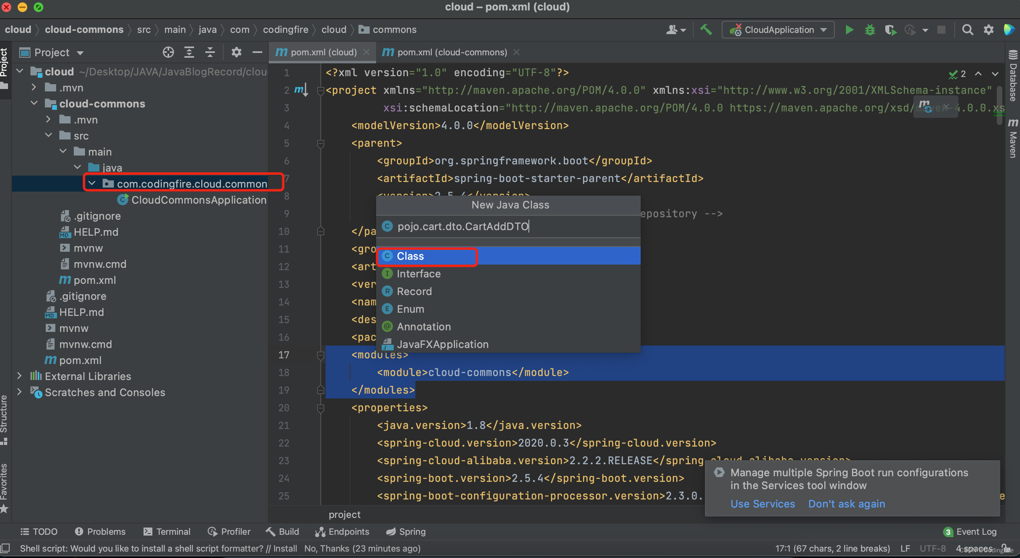Open Project panel options gear
The height and width of the screenshot is (558, 1020).
click(x=237, y=52)
